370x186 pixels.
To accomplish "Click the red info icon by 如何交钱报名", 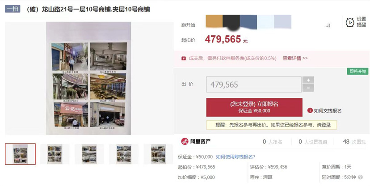I will pyautogui.click(x=310, y=110).
